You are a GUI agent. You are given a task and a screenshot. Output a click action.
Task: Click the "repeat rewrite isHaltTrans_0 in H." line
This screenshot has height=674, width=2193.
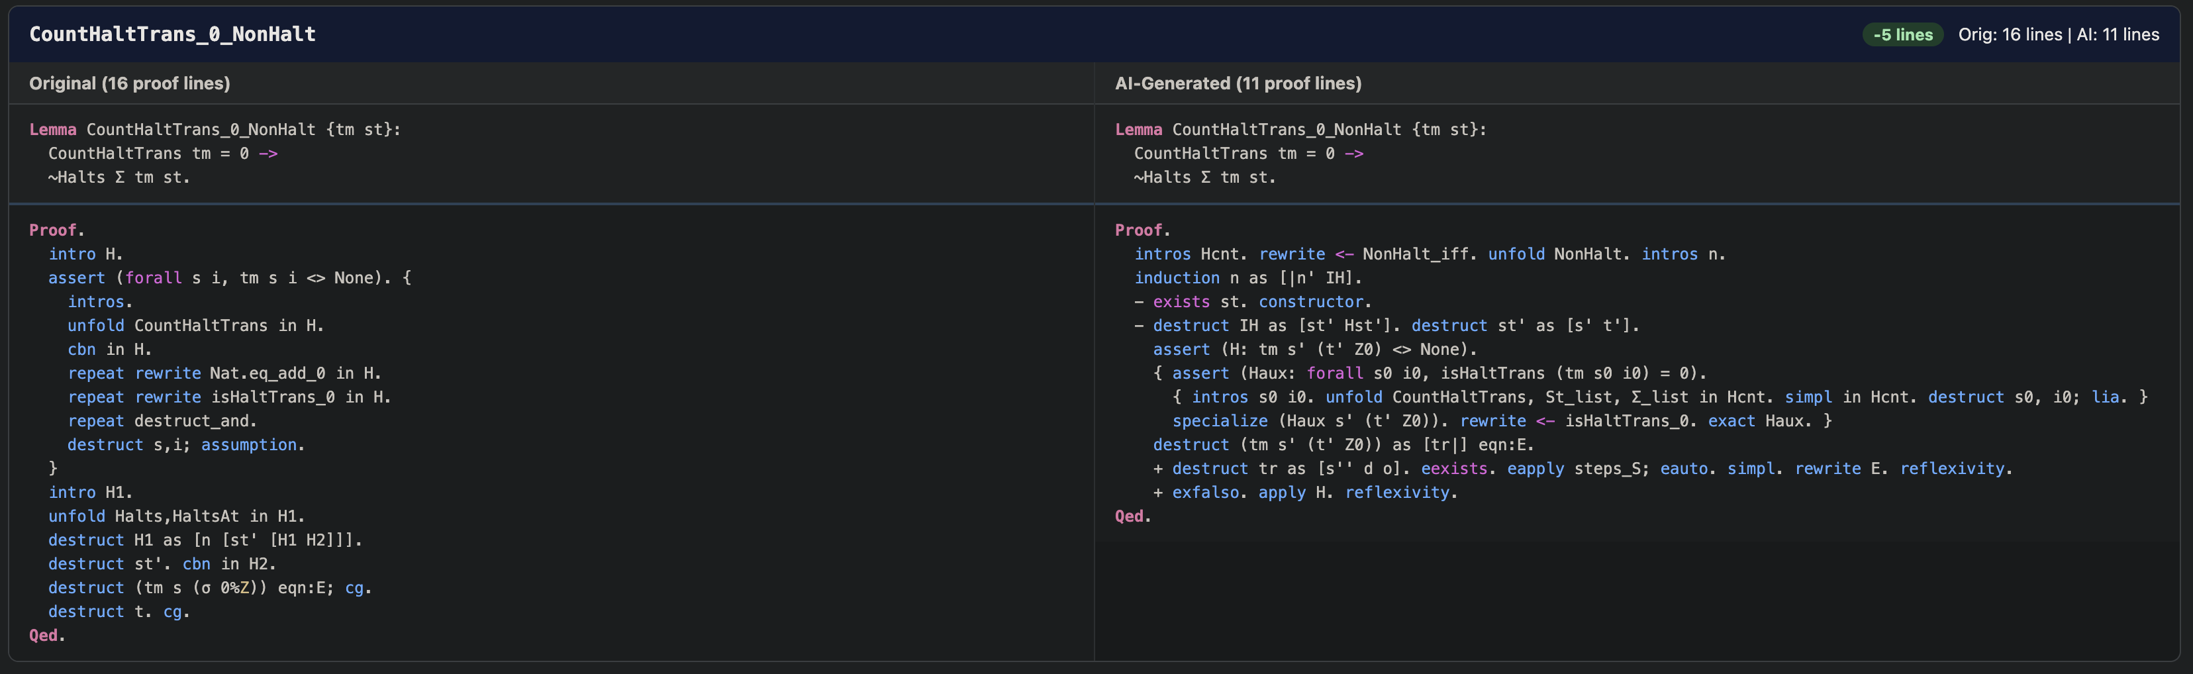pos(229,397)
